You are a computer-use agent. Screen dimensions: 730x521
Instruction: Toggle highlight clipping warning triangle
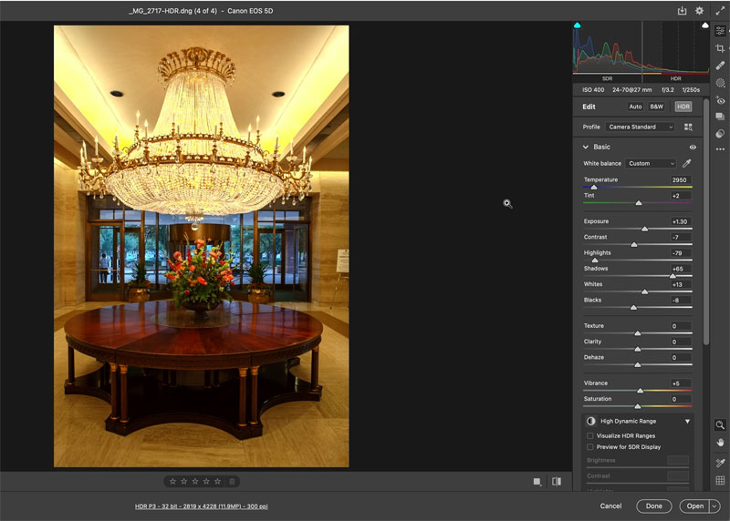704,26
